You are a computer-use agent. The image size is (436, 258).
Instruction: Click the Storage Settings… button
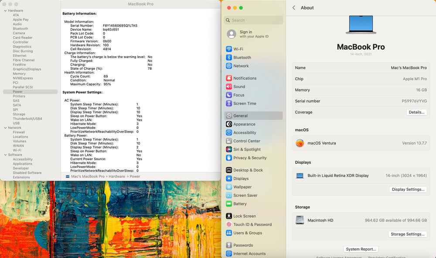click(x=407, y=234)
